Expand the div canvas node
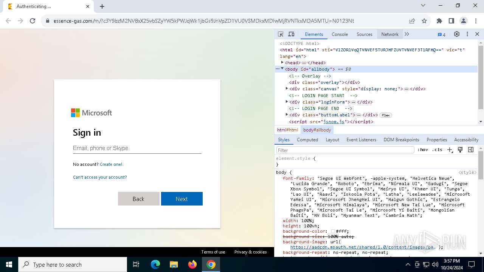484x272 pixels. click(287, 88)
